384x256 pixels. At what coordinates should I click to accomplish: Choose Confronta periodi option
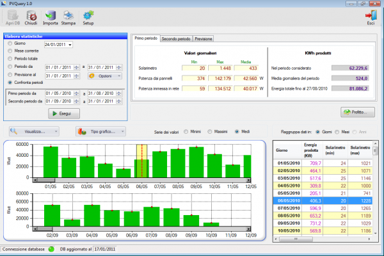point(10,83)
